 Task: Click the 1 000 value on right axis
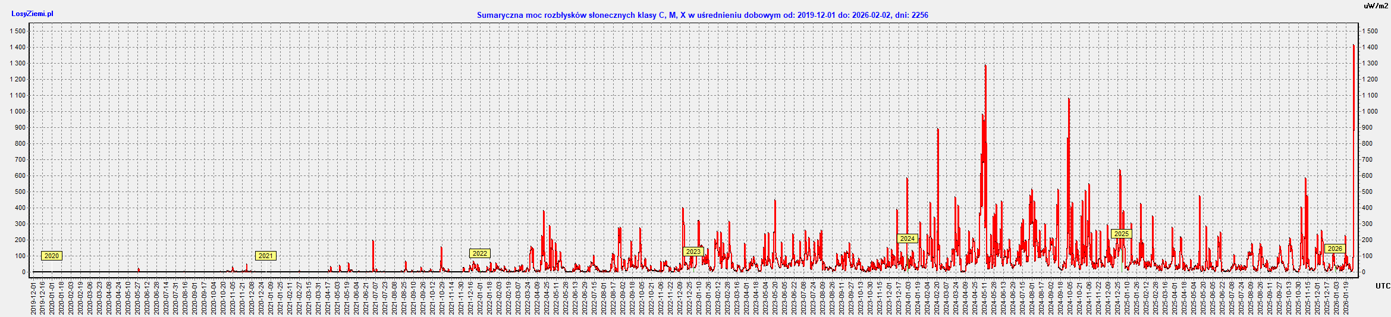click(x=1370, y=111)
